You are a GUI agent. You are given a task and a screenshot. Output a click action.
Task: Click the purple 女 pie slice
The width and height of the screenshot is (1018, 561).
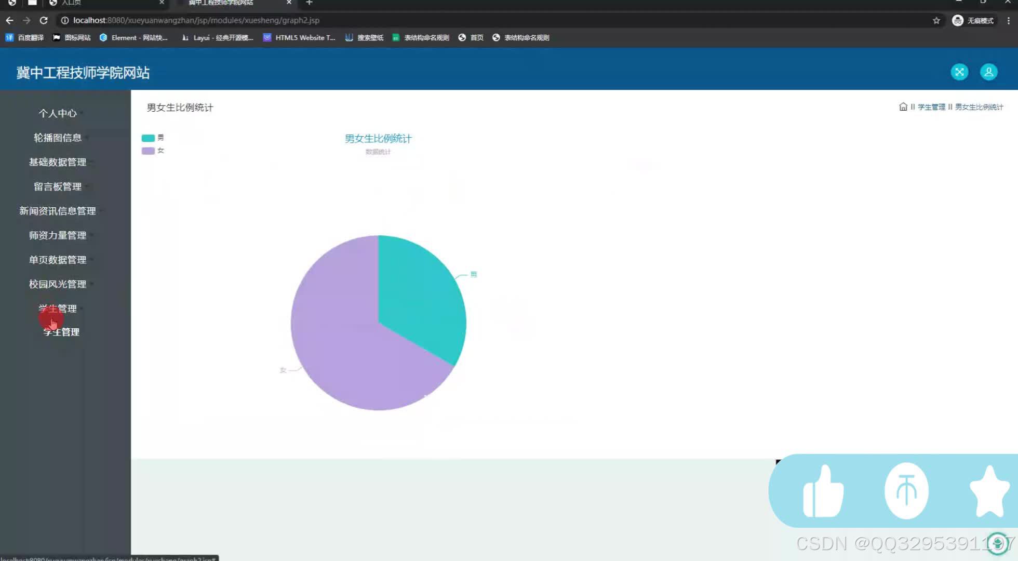point(348,338)
